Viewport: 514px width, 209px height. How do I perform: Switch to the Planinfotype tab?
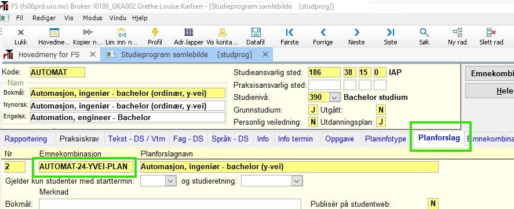click(x=385, y=139)
